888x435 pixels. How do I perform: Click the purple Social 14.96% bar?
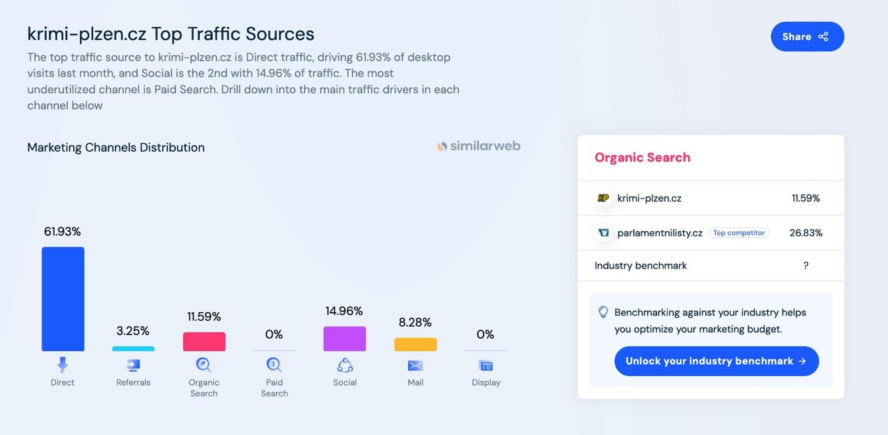click(345, 339)
